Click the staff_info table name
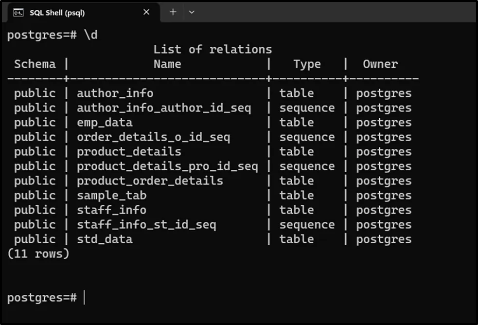 pos(111,210)
